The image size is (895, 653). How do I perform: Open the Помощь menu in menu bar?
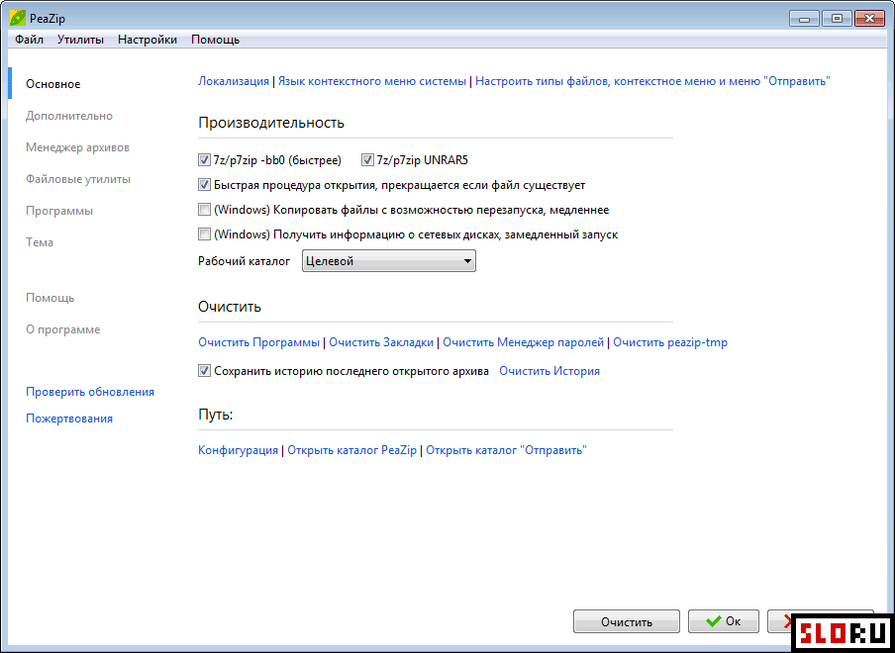click(x=215, y=40)
